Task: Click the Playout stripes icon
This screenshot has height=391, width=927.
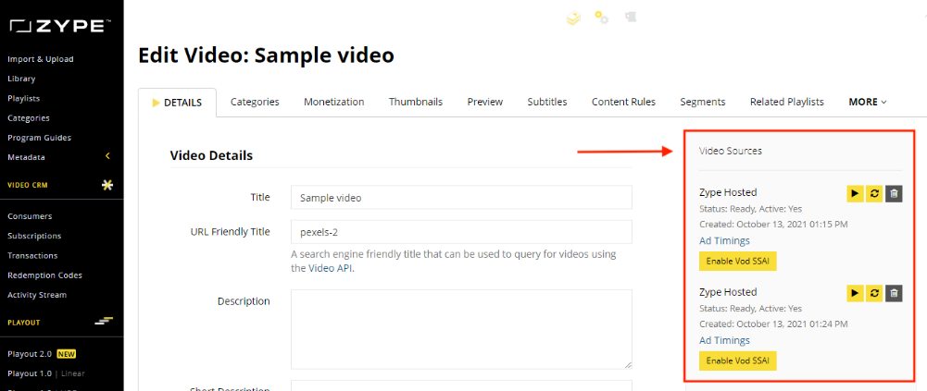Action: click(x=104, y=322)
